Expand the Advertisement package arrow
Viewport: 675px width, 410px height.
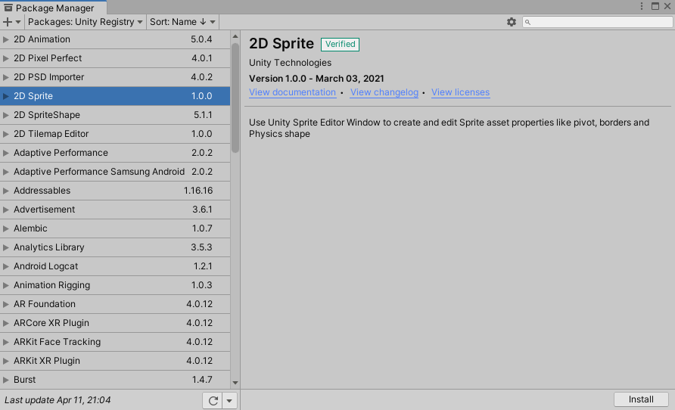[x=5, y=210]
